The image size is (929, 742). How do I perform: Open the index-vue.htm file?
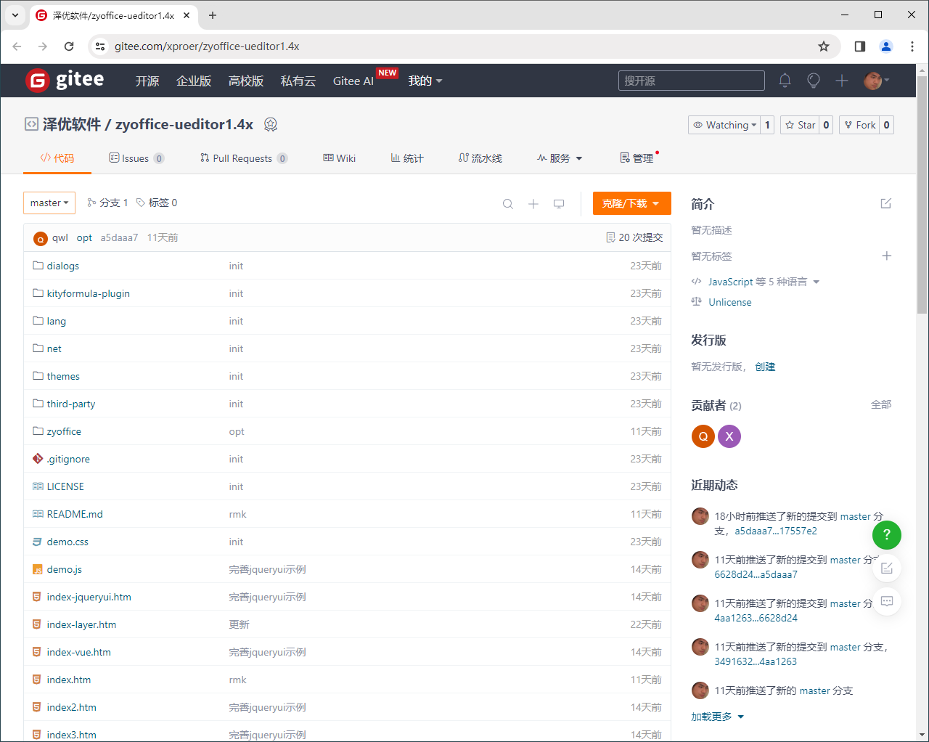click(79, 652)
